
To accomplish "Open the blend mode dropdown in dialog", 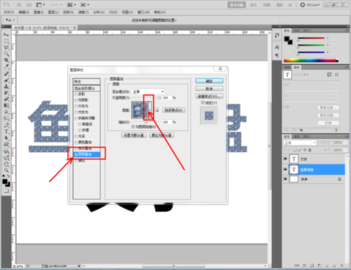I will 148,92.
